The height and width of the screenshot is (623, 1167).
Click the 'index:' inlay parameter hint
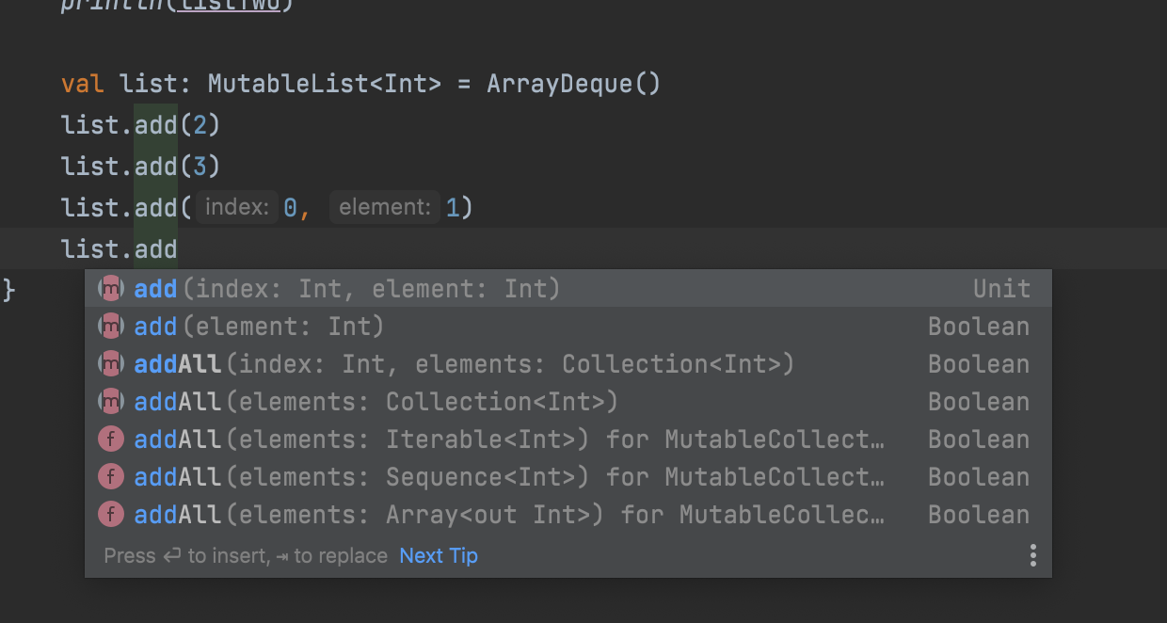click(236, 207)
